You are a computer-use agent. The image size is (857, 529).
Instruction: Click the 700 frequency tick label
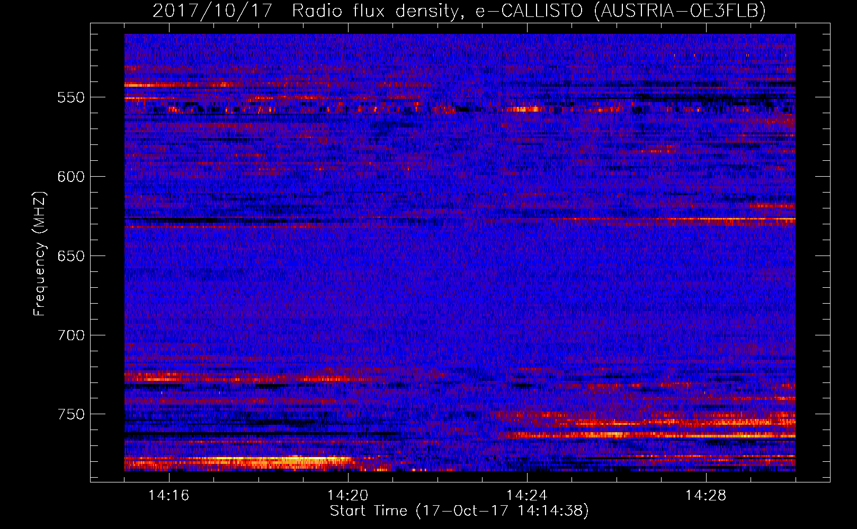click(x=71, y=335)
